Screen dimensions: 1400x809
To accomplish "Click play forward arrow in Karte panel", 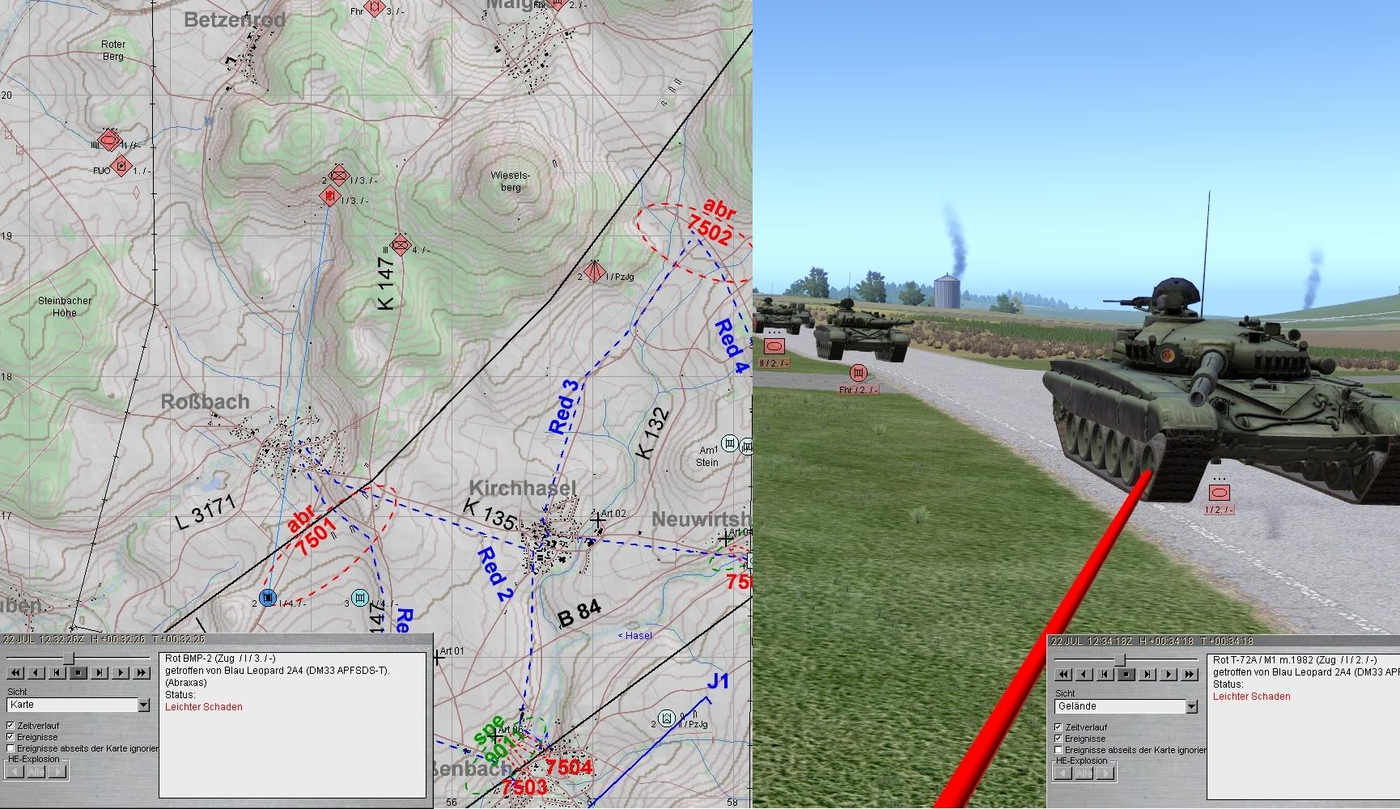I will [121, 672].
